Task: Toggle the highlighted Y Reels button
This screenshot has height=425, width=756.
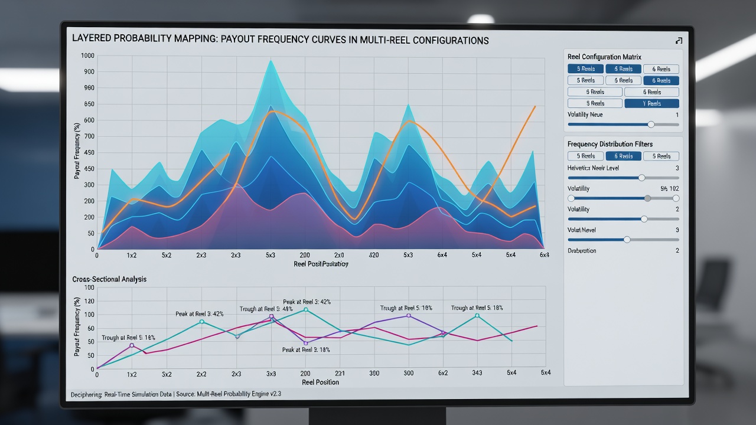Action: (651, 103)
